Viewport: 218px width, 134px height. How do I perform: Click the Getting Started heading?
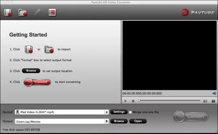click(28, 35)
